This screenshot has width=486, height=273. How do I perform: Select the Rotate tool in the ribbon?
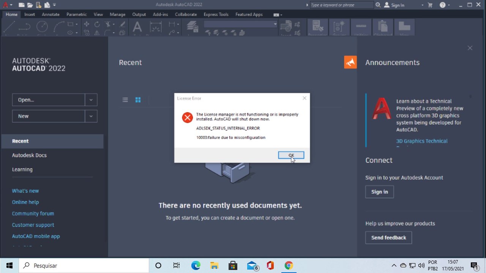[97, 24]
